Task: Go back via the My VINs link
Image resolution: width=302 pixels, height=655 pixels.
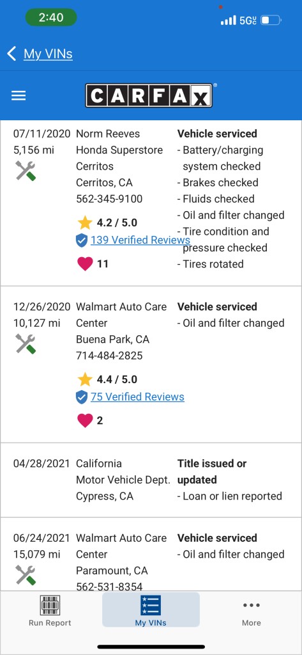Action: [48, 54]
